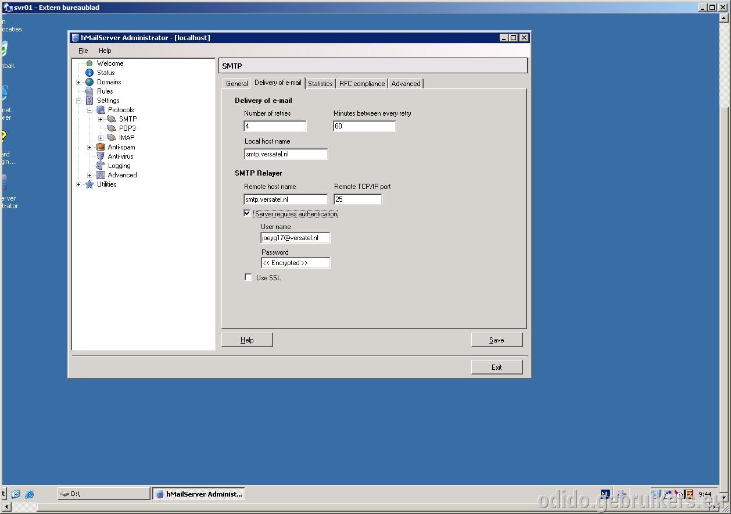Expand the IMAP protocol node

[101, 138]
